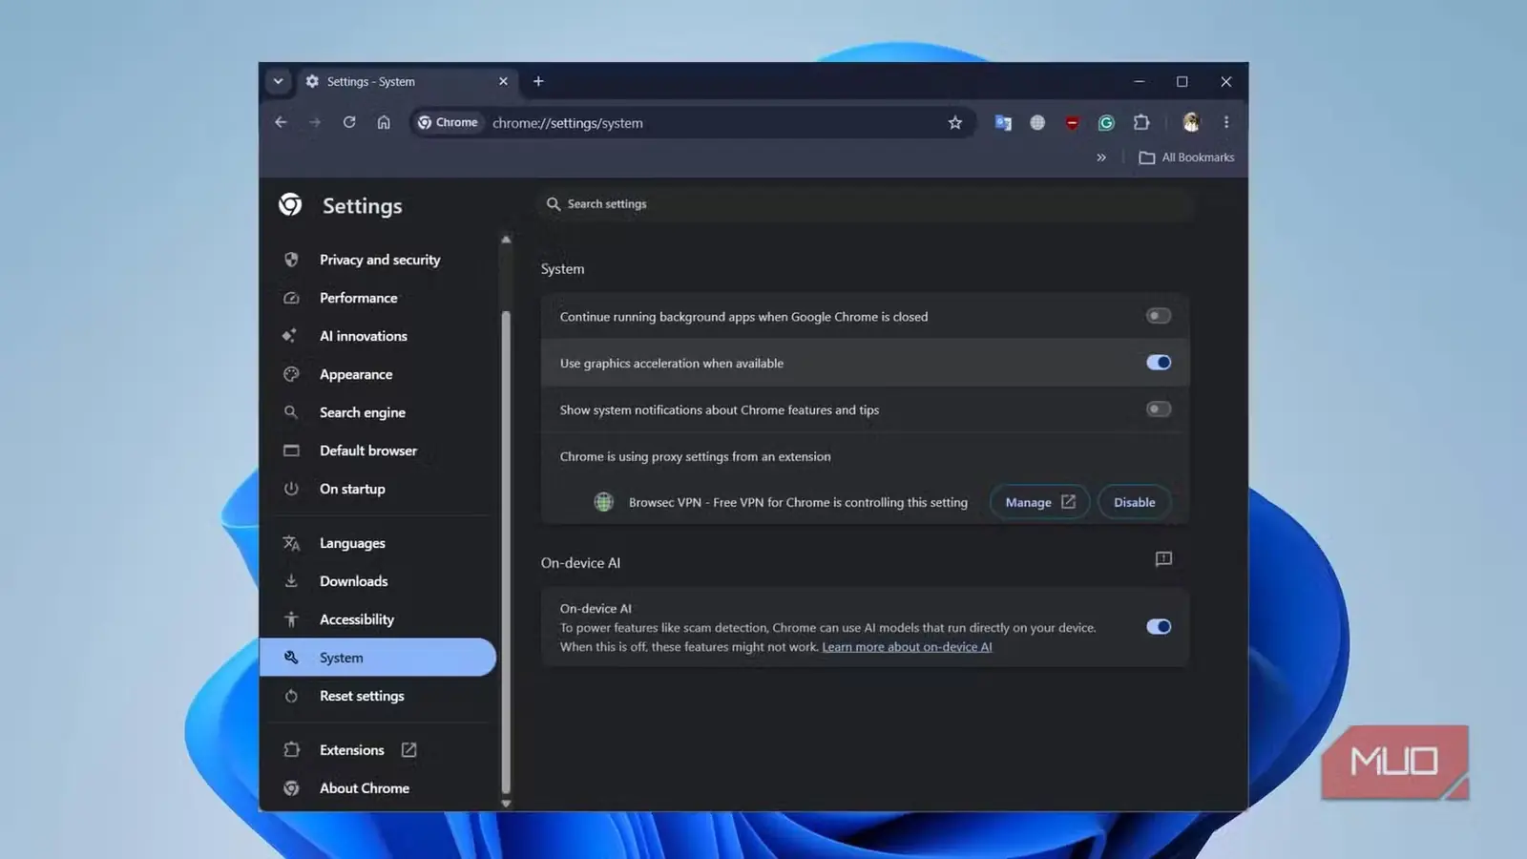This screenshot has height=859, width=1527.
Task: Click the sidebar scrollbar up arrow
Action: click(x=506, y=240)
